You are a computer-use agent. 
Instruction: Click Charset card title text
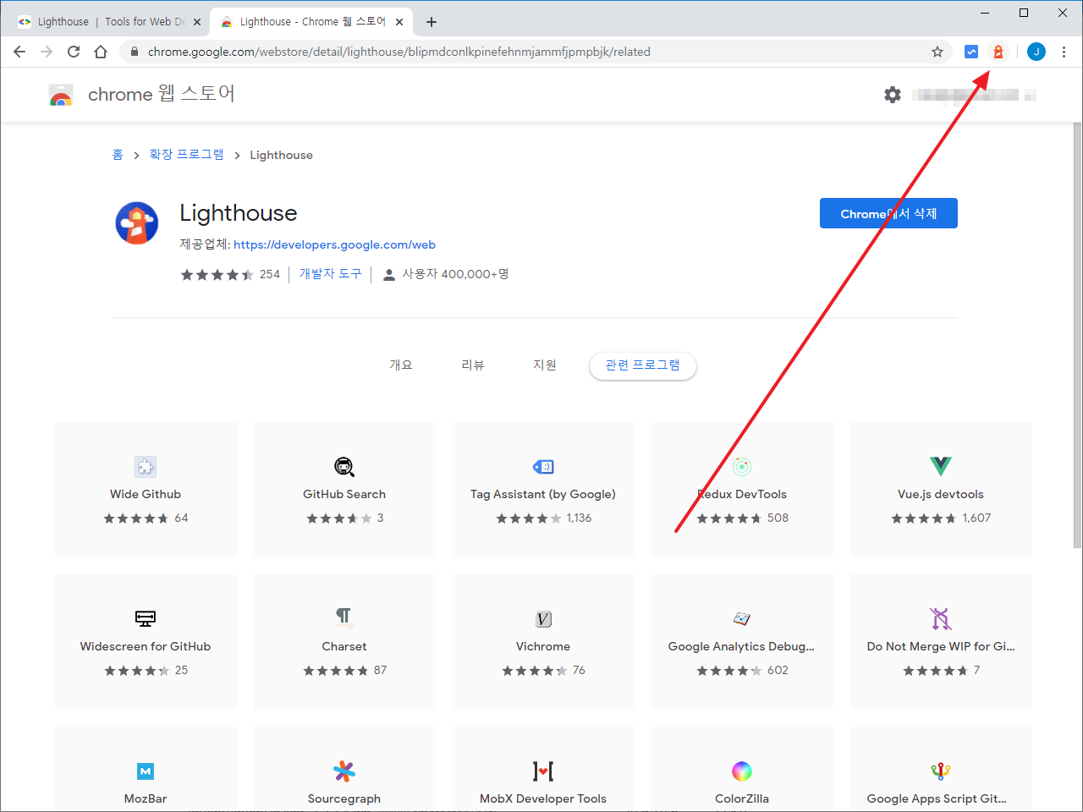tap(344, 646)
